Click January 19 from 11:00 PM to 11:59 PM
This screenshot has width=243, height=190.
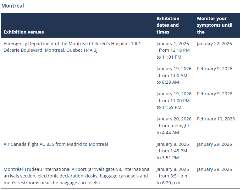174,100
